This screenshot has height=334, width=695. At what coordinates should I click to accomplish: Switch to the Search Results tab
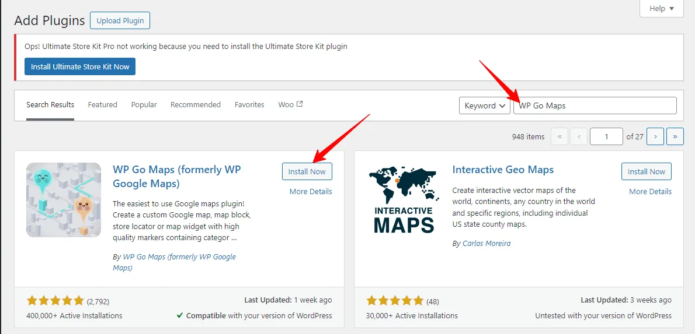click(x=50, y=105)
